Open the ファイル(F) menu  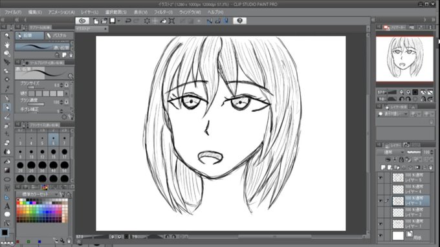13,12
